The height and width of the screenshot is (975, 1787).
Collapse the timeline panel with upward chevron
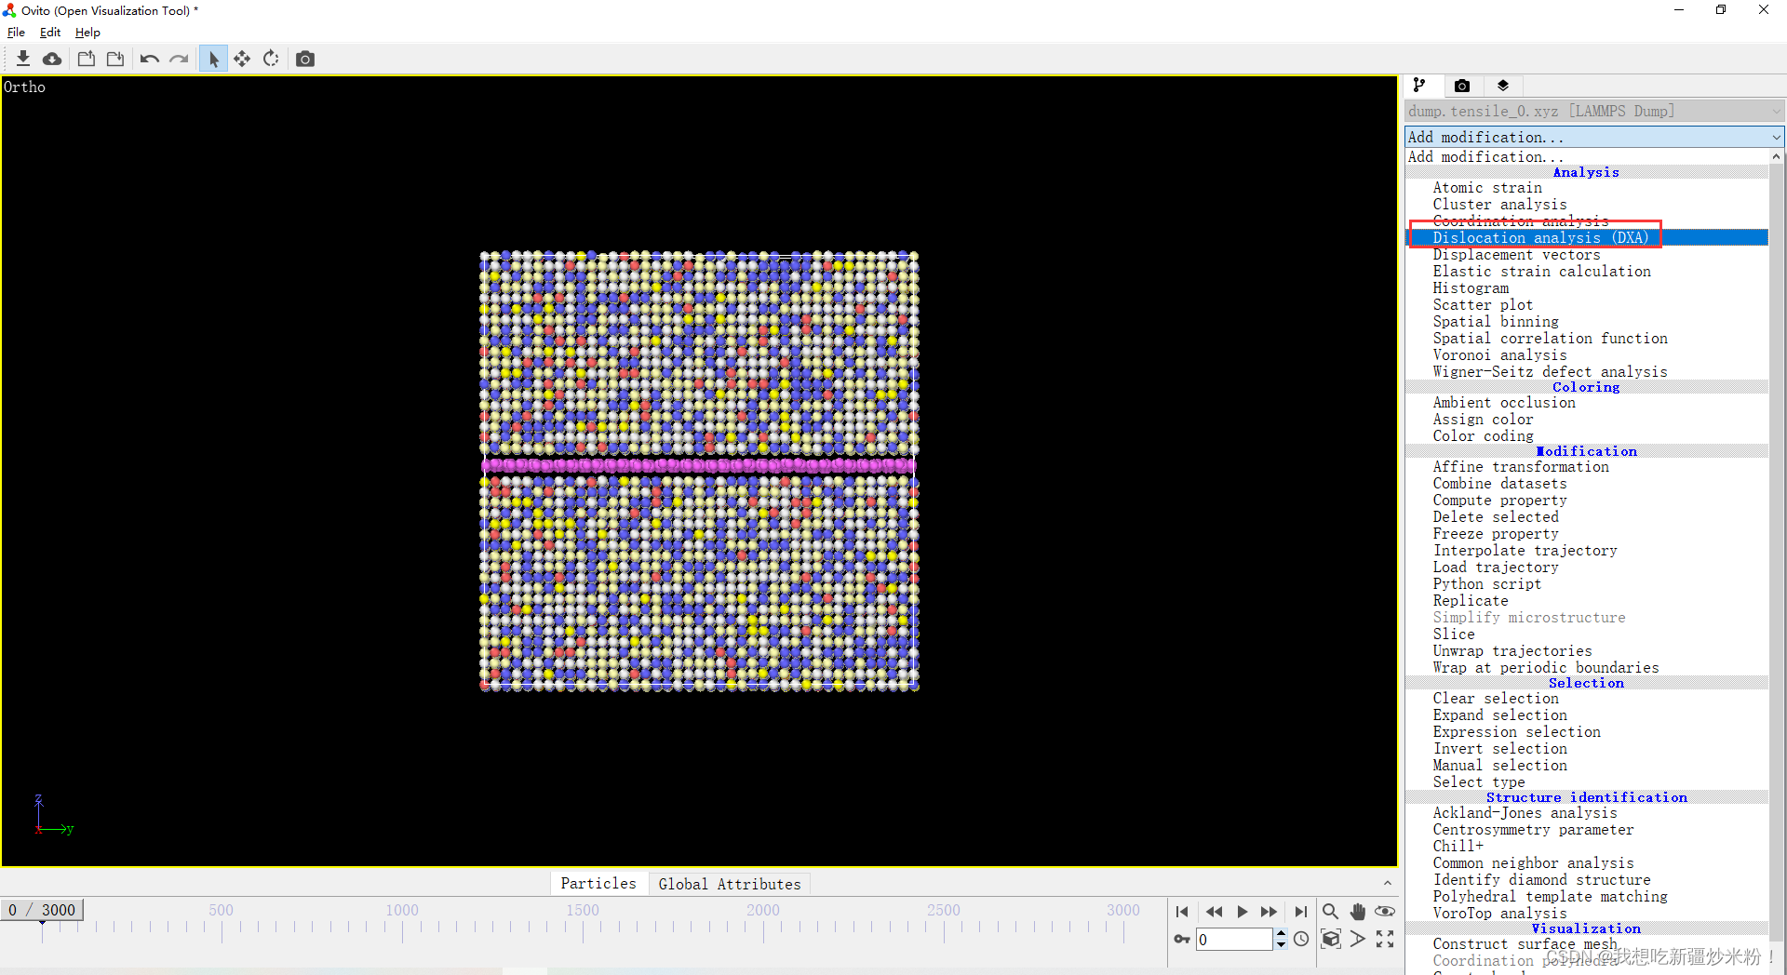1387,883
